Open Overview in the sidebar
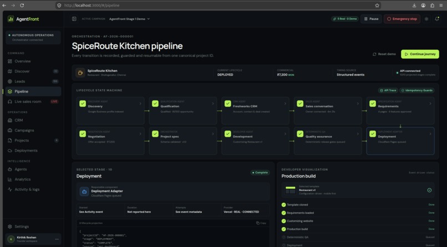The width and height of the screenshot is (447, 247). [33, 61]
